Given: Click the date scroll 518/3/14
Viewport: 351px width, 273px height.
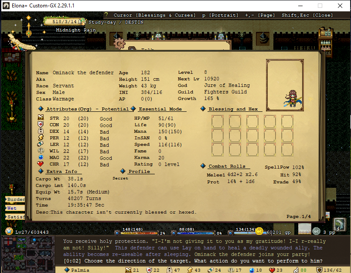Looking at the screenshot, I should 64,21.
